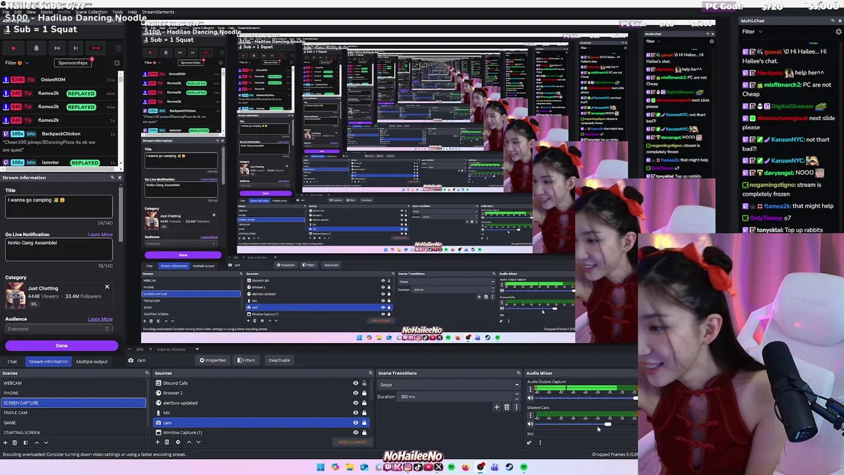Switch to the Stream Information tab

tap(47, 362)
